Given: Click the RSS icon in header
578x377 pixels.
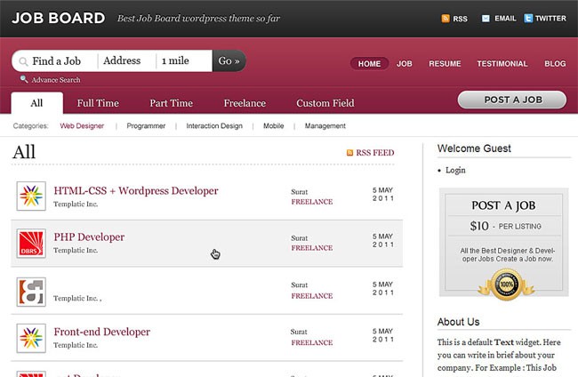Looking at the screenshot, I should 446,19.
